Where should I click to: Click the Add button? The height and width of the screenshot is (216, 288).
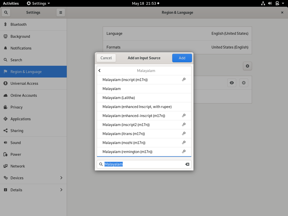coord(182,58)
